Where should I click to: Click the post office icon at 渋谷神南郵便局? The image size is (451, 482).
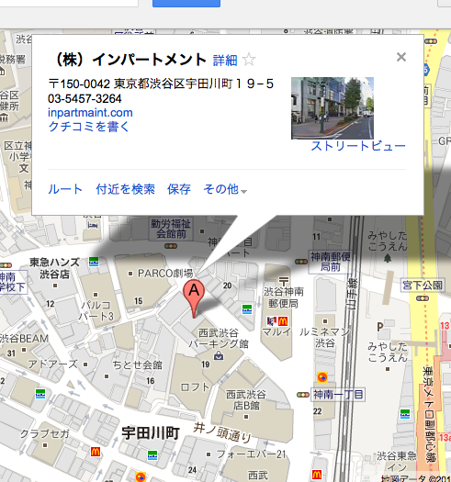pos(284,281)
